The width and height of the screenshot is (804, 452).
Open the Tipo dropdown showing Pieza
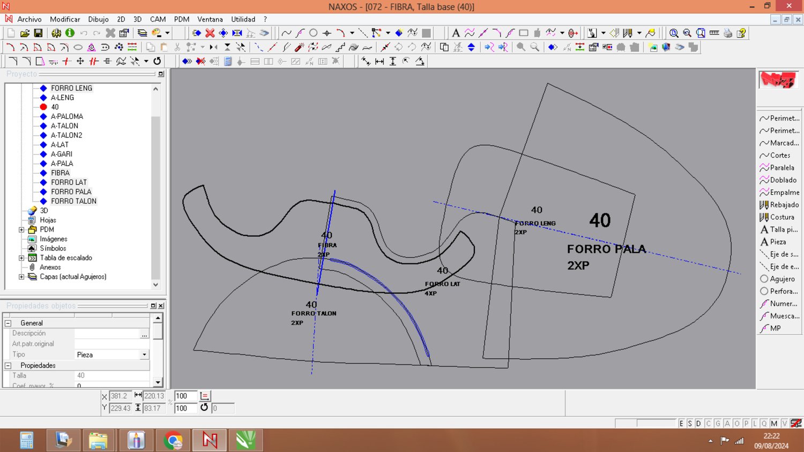tap(144, 355)
